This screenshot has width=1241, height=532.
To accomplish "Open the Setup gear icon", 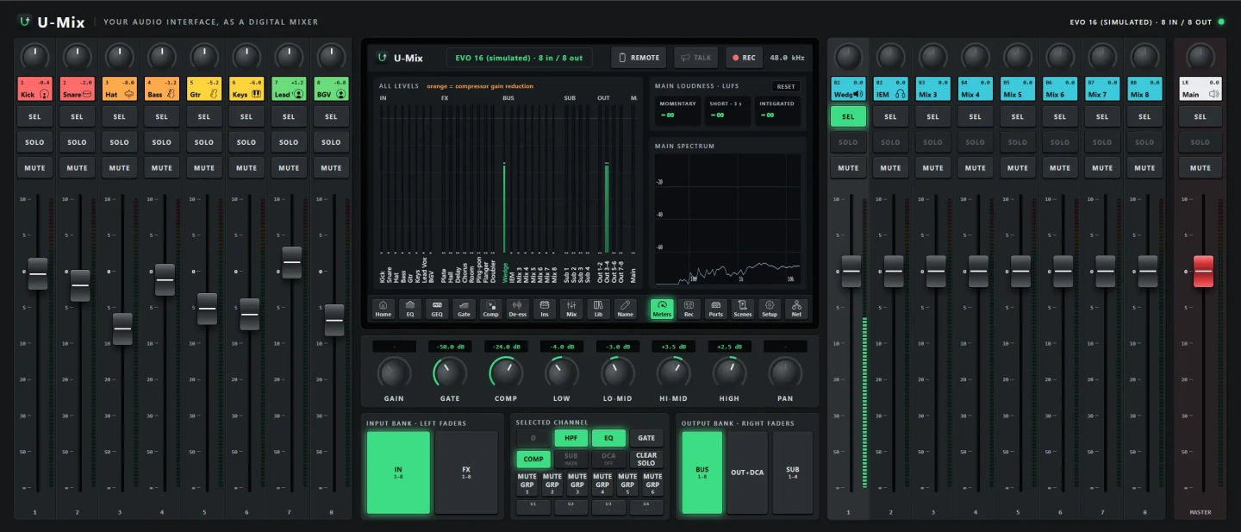I will pos(770,309).
